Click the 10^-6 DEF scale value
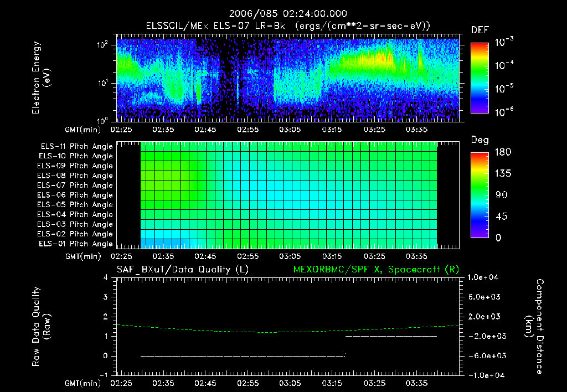 coord(504,112)
